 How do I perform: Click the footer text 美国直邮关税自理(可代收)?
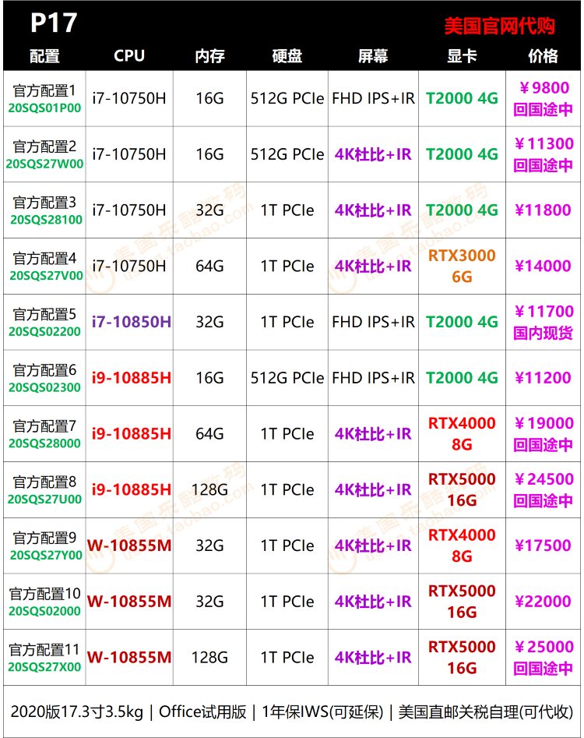pyautogui.click(x=486, y=712)
